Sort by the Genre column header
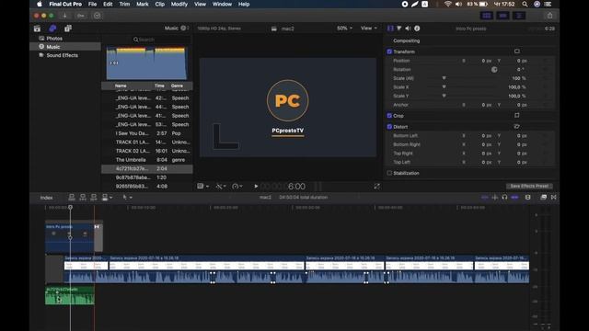Screen dimensions: 589x331 pos(177,86)
